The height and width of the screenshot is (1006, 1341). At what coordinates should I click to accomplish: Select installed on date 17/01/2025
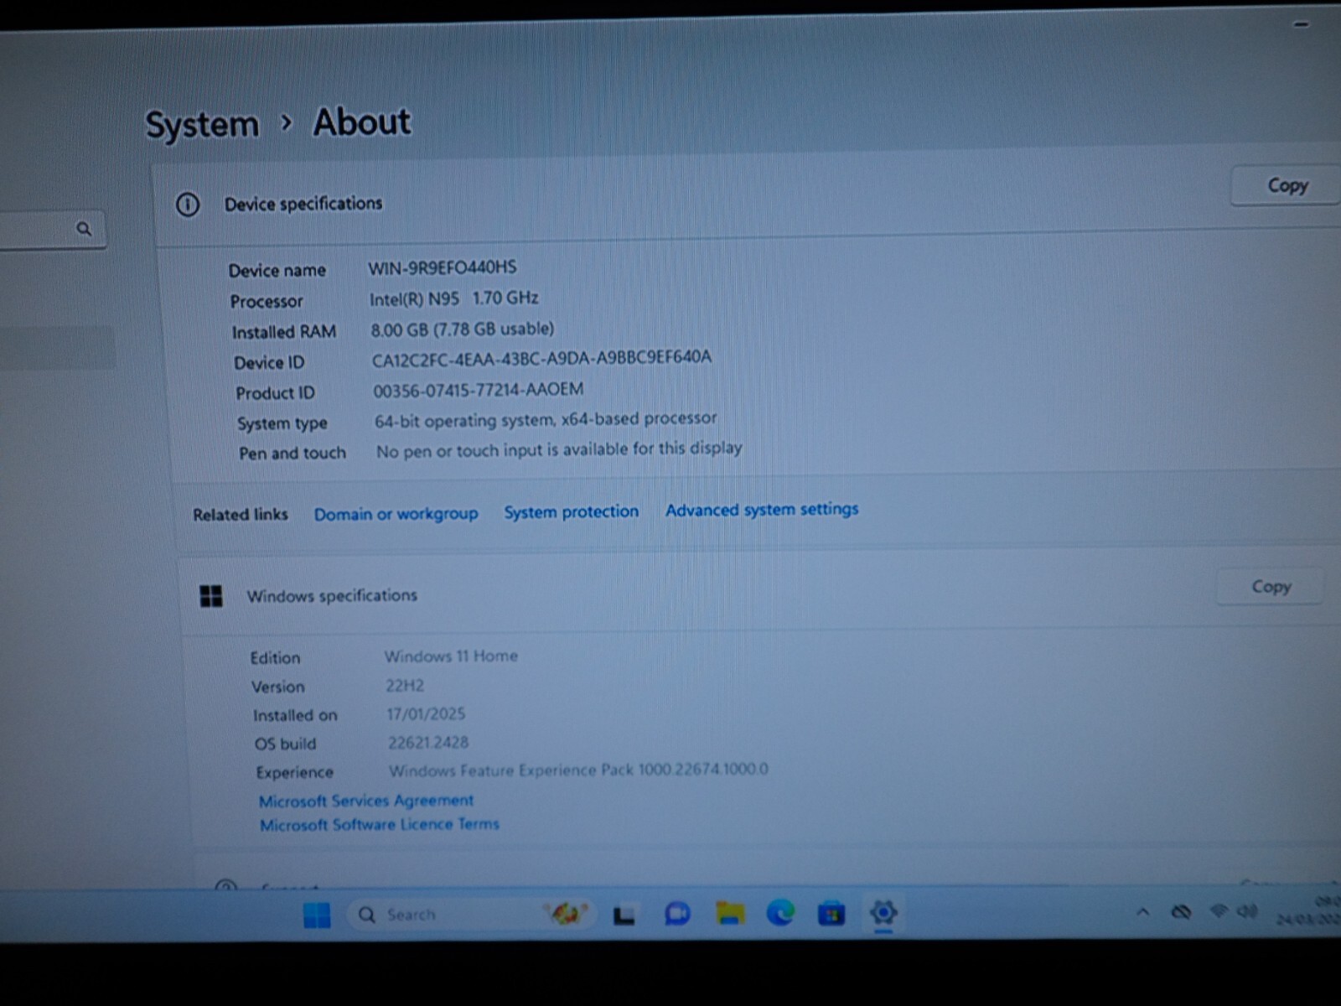[x=426, y=714]
